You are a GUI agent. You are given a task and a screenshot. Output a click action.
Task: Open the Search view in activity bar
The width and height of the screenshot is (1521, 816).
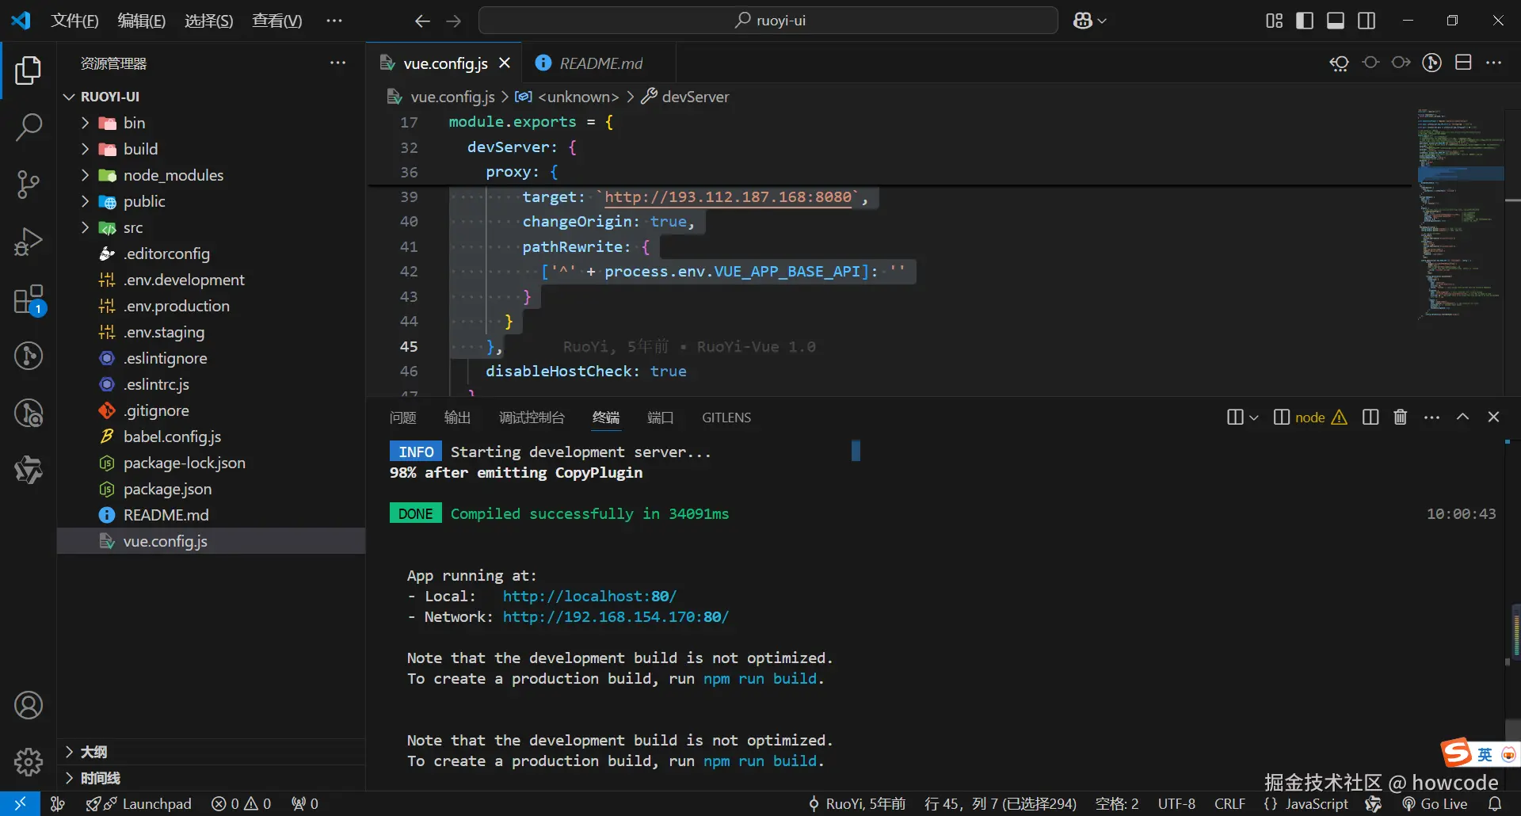pyautogui.click(x=29, y=127)
